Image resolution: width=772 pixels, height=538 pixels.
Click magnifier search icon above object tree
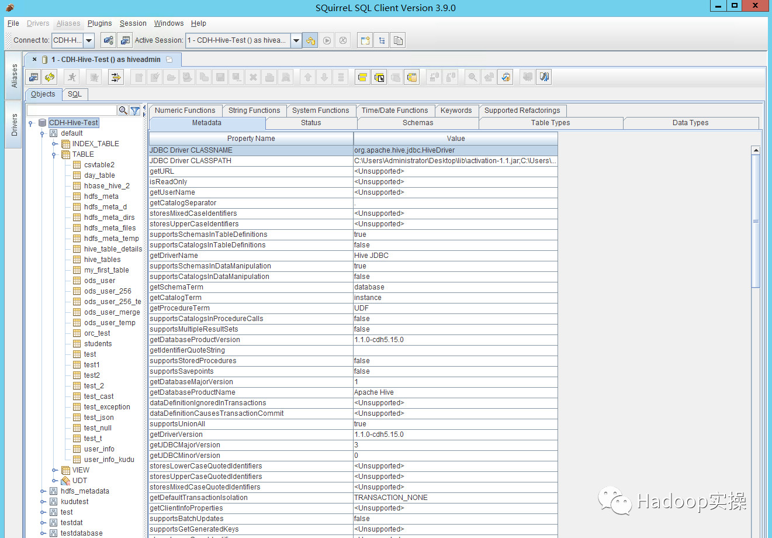[x=123, y=110]
